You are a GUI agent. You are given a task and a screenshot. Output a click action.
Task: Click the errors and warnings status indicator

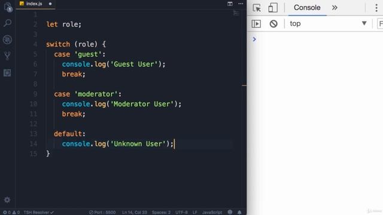(11, 213)
